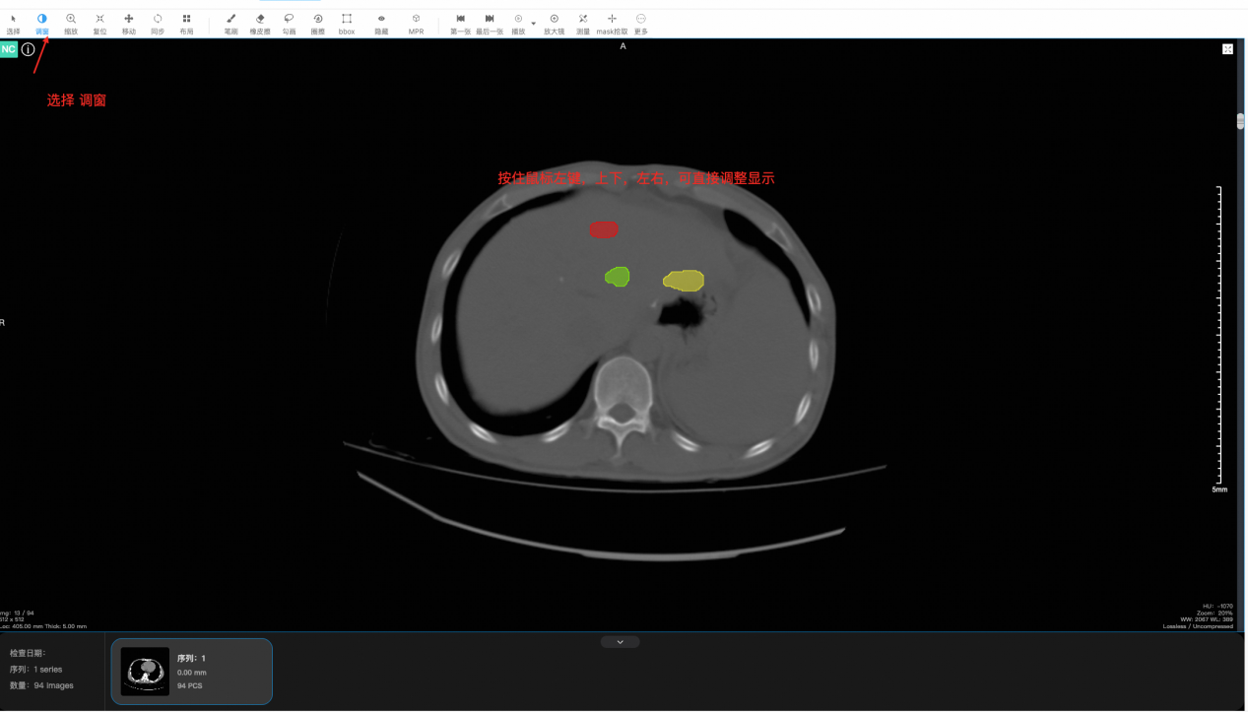This screenshot has height=712, width=1248.
Task: Select the 勾画 lasso outline tool
Action: pos(289,24)
